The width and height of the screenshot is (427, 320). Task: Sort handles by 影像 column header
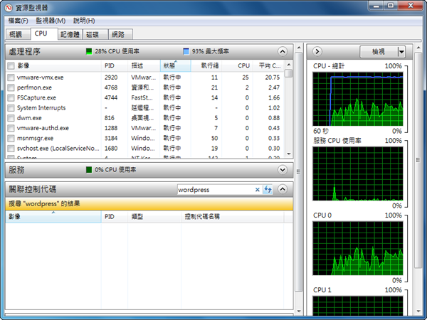pos(53,217)
